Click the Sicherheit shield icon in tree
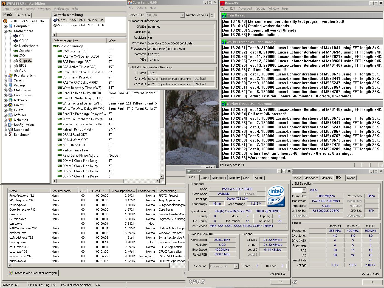Screen dimensions: 384x288 tap(10, 120)
